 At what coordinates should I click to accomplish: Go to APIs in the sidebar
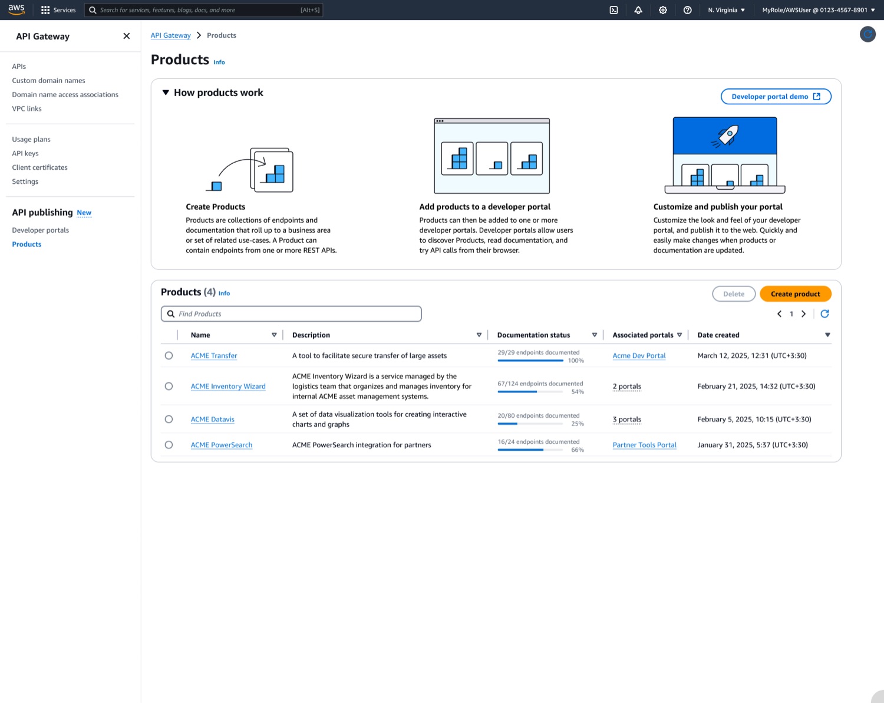19,67
